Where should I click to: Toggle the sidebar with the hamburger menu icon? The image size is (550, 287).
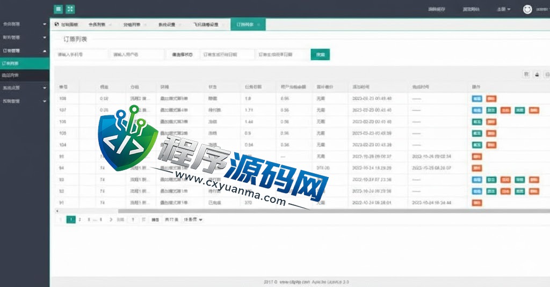pyautogui.click(x=58, y=10)
